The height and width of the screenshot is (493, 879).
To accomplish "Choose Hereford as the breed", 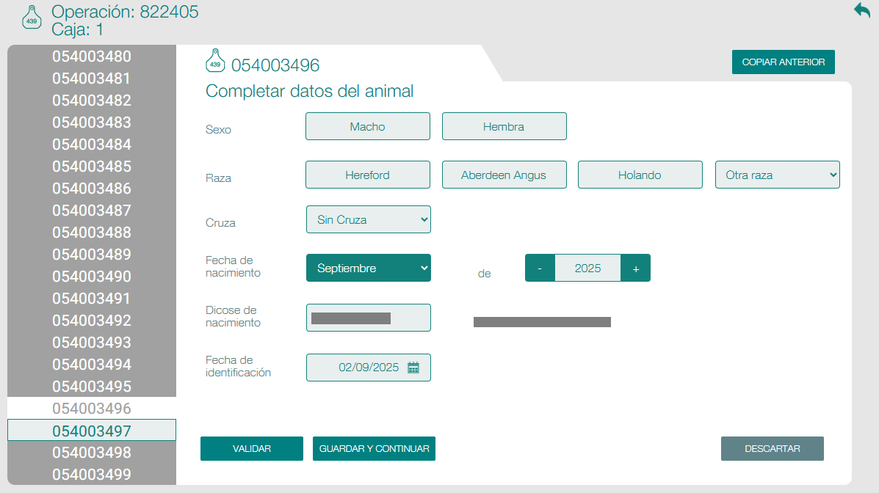I will click(x=367, y=174).
